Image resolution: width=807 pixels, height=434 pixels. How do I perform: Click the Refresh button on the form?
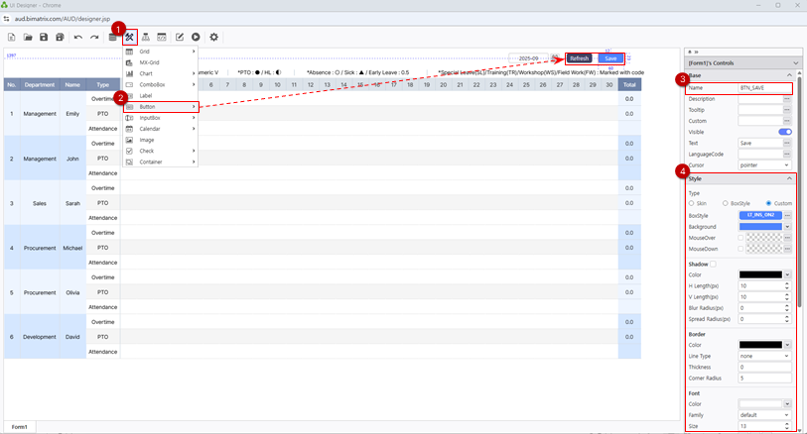point(580,58)
